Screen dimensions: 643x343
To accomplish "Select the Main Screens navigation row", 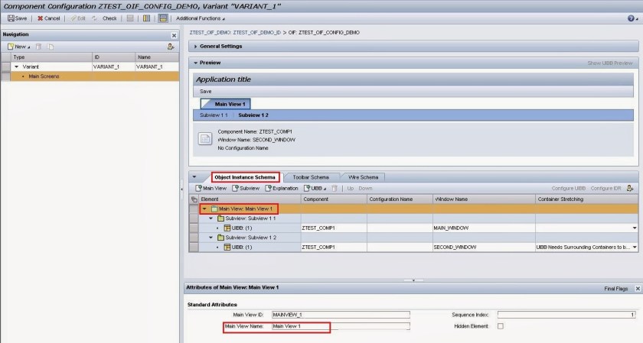I will point(44,76).
